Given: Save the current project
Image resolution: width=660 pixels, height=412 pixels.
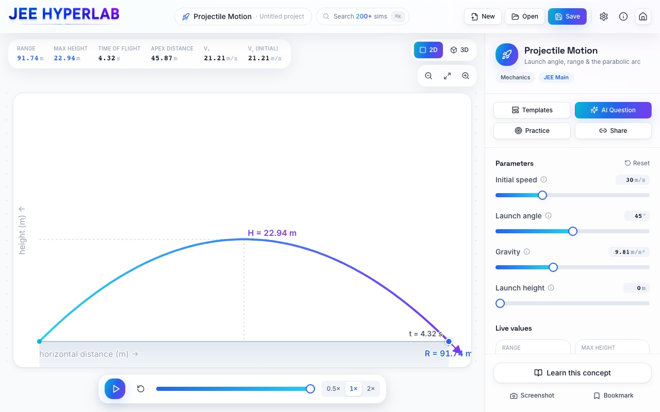Looking at the screenshot, I should pos(567,16).
